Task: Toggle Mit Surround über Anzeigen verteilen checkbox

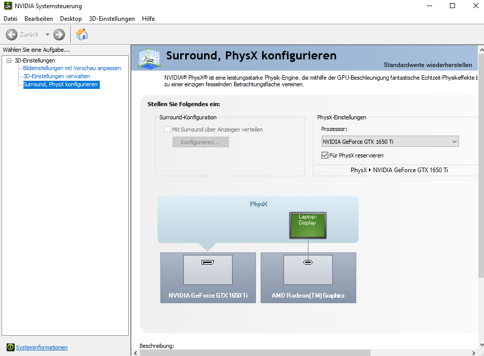Action: 167,130
